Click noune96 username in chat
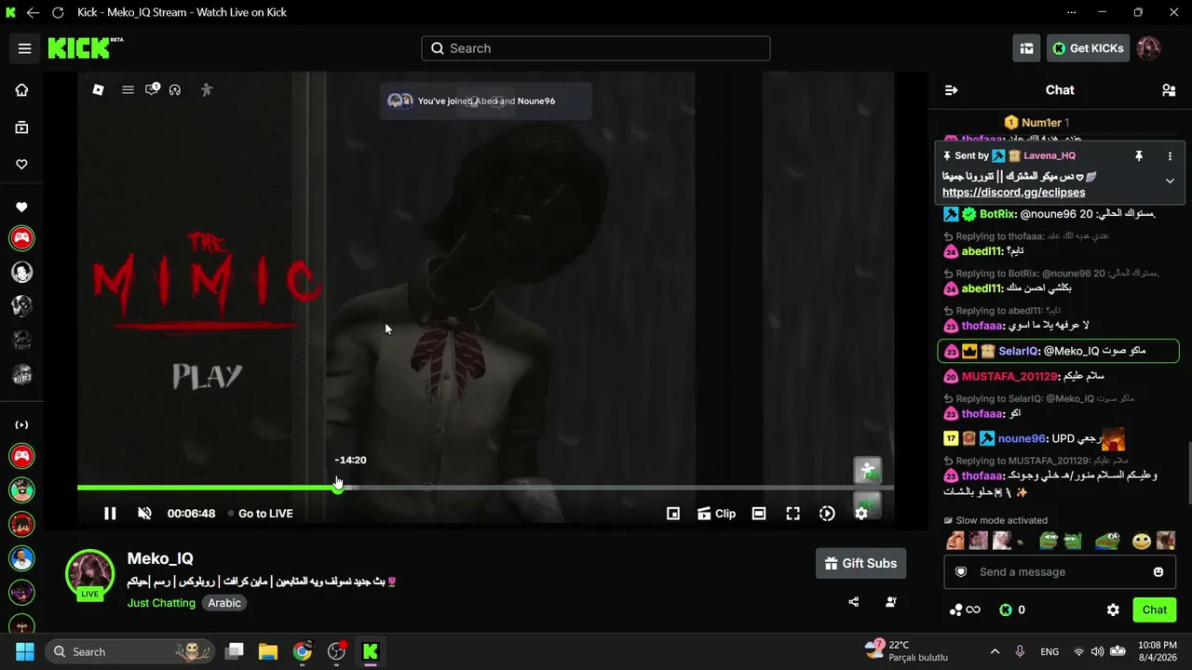 (1022, 438)
